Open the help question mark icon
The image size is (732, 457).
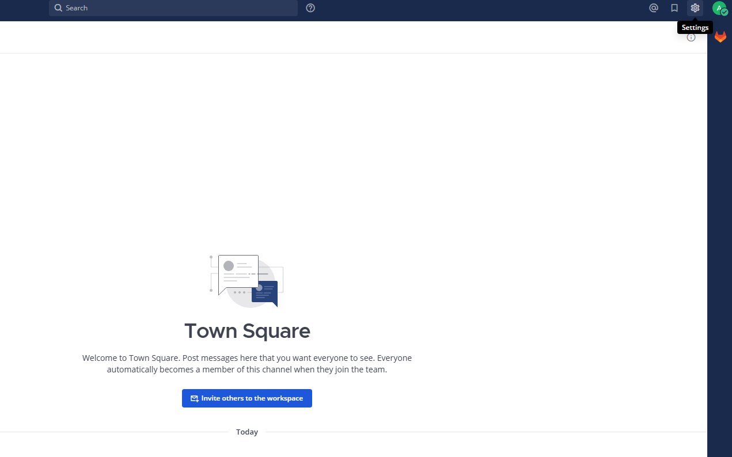pos(310,8)
